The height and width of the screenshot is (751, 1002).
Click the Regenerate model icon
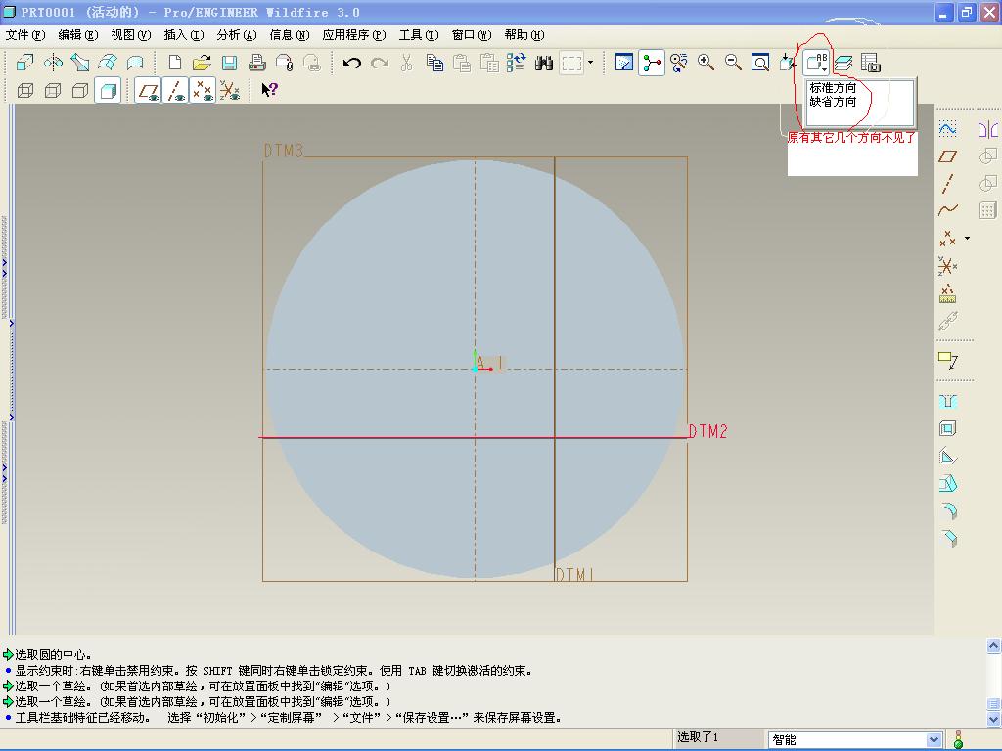click(517, 63)
